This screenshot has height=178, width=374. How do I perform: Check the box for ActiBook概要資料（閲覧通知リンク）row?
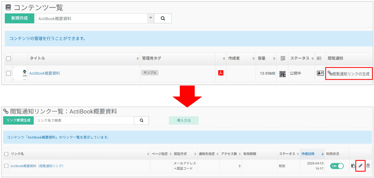click(6, 166)
